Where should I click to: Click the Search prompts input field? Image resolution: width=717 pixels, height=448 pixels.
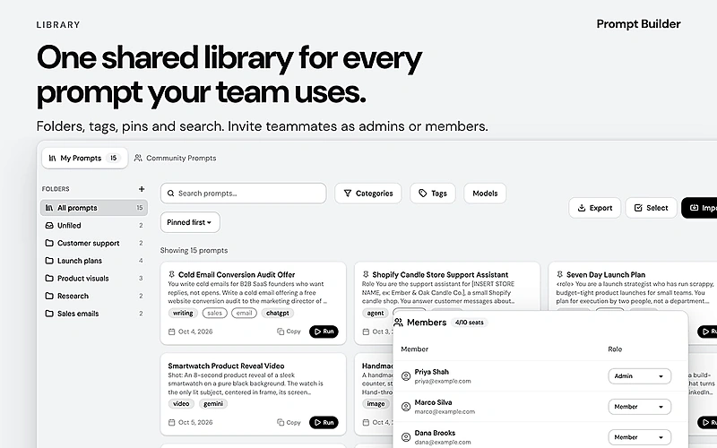(x=243, y=194)
